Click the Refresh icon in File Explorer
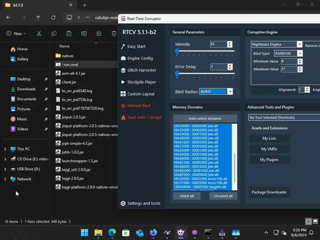Screen dimensions: 320x240 coord(53,17)
